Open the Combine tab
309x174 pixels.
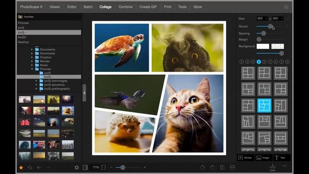[126, 7]
